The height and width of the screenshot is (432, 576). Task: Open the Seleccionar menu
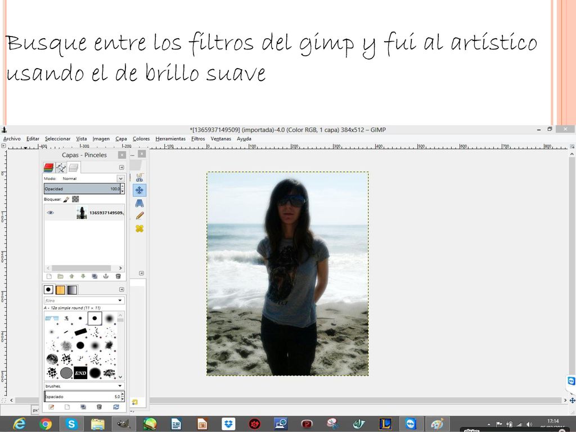click(x=58, y=139)
